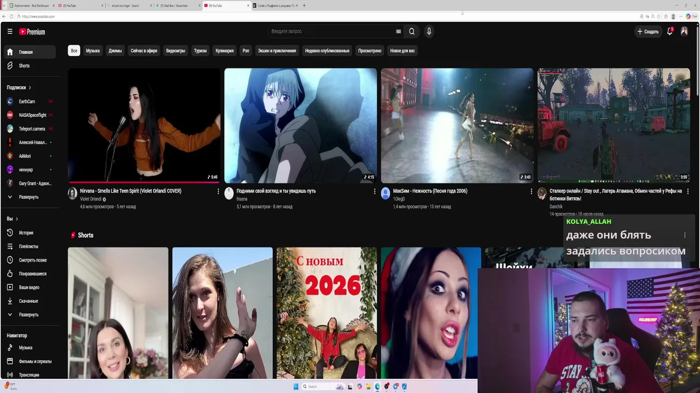Click the magnifier search button
700x393 pixels.
(412, 32)
